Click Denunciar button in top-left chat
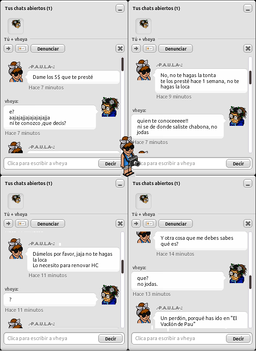The image size is (256, 351). [x=48, y=49]
